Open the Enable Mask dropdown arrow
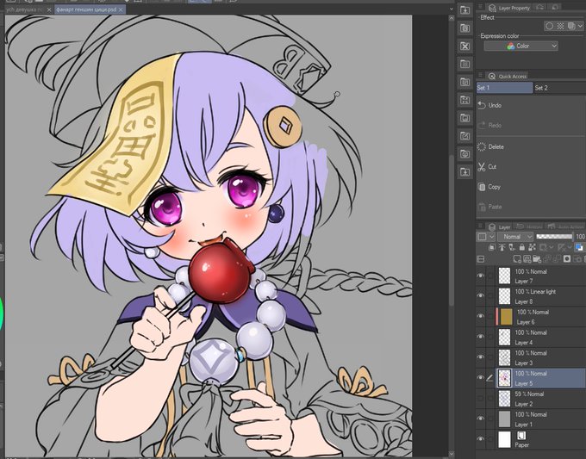The height and width of the screenshot is (459, 586). click(x=552, y=247)
